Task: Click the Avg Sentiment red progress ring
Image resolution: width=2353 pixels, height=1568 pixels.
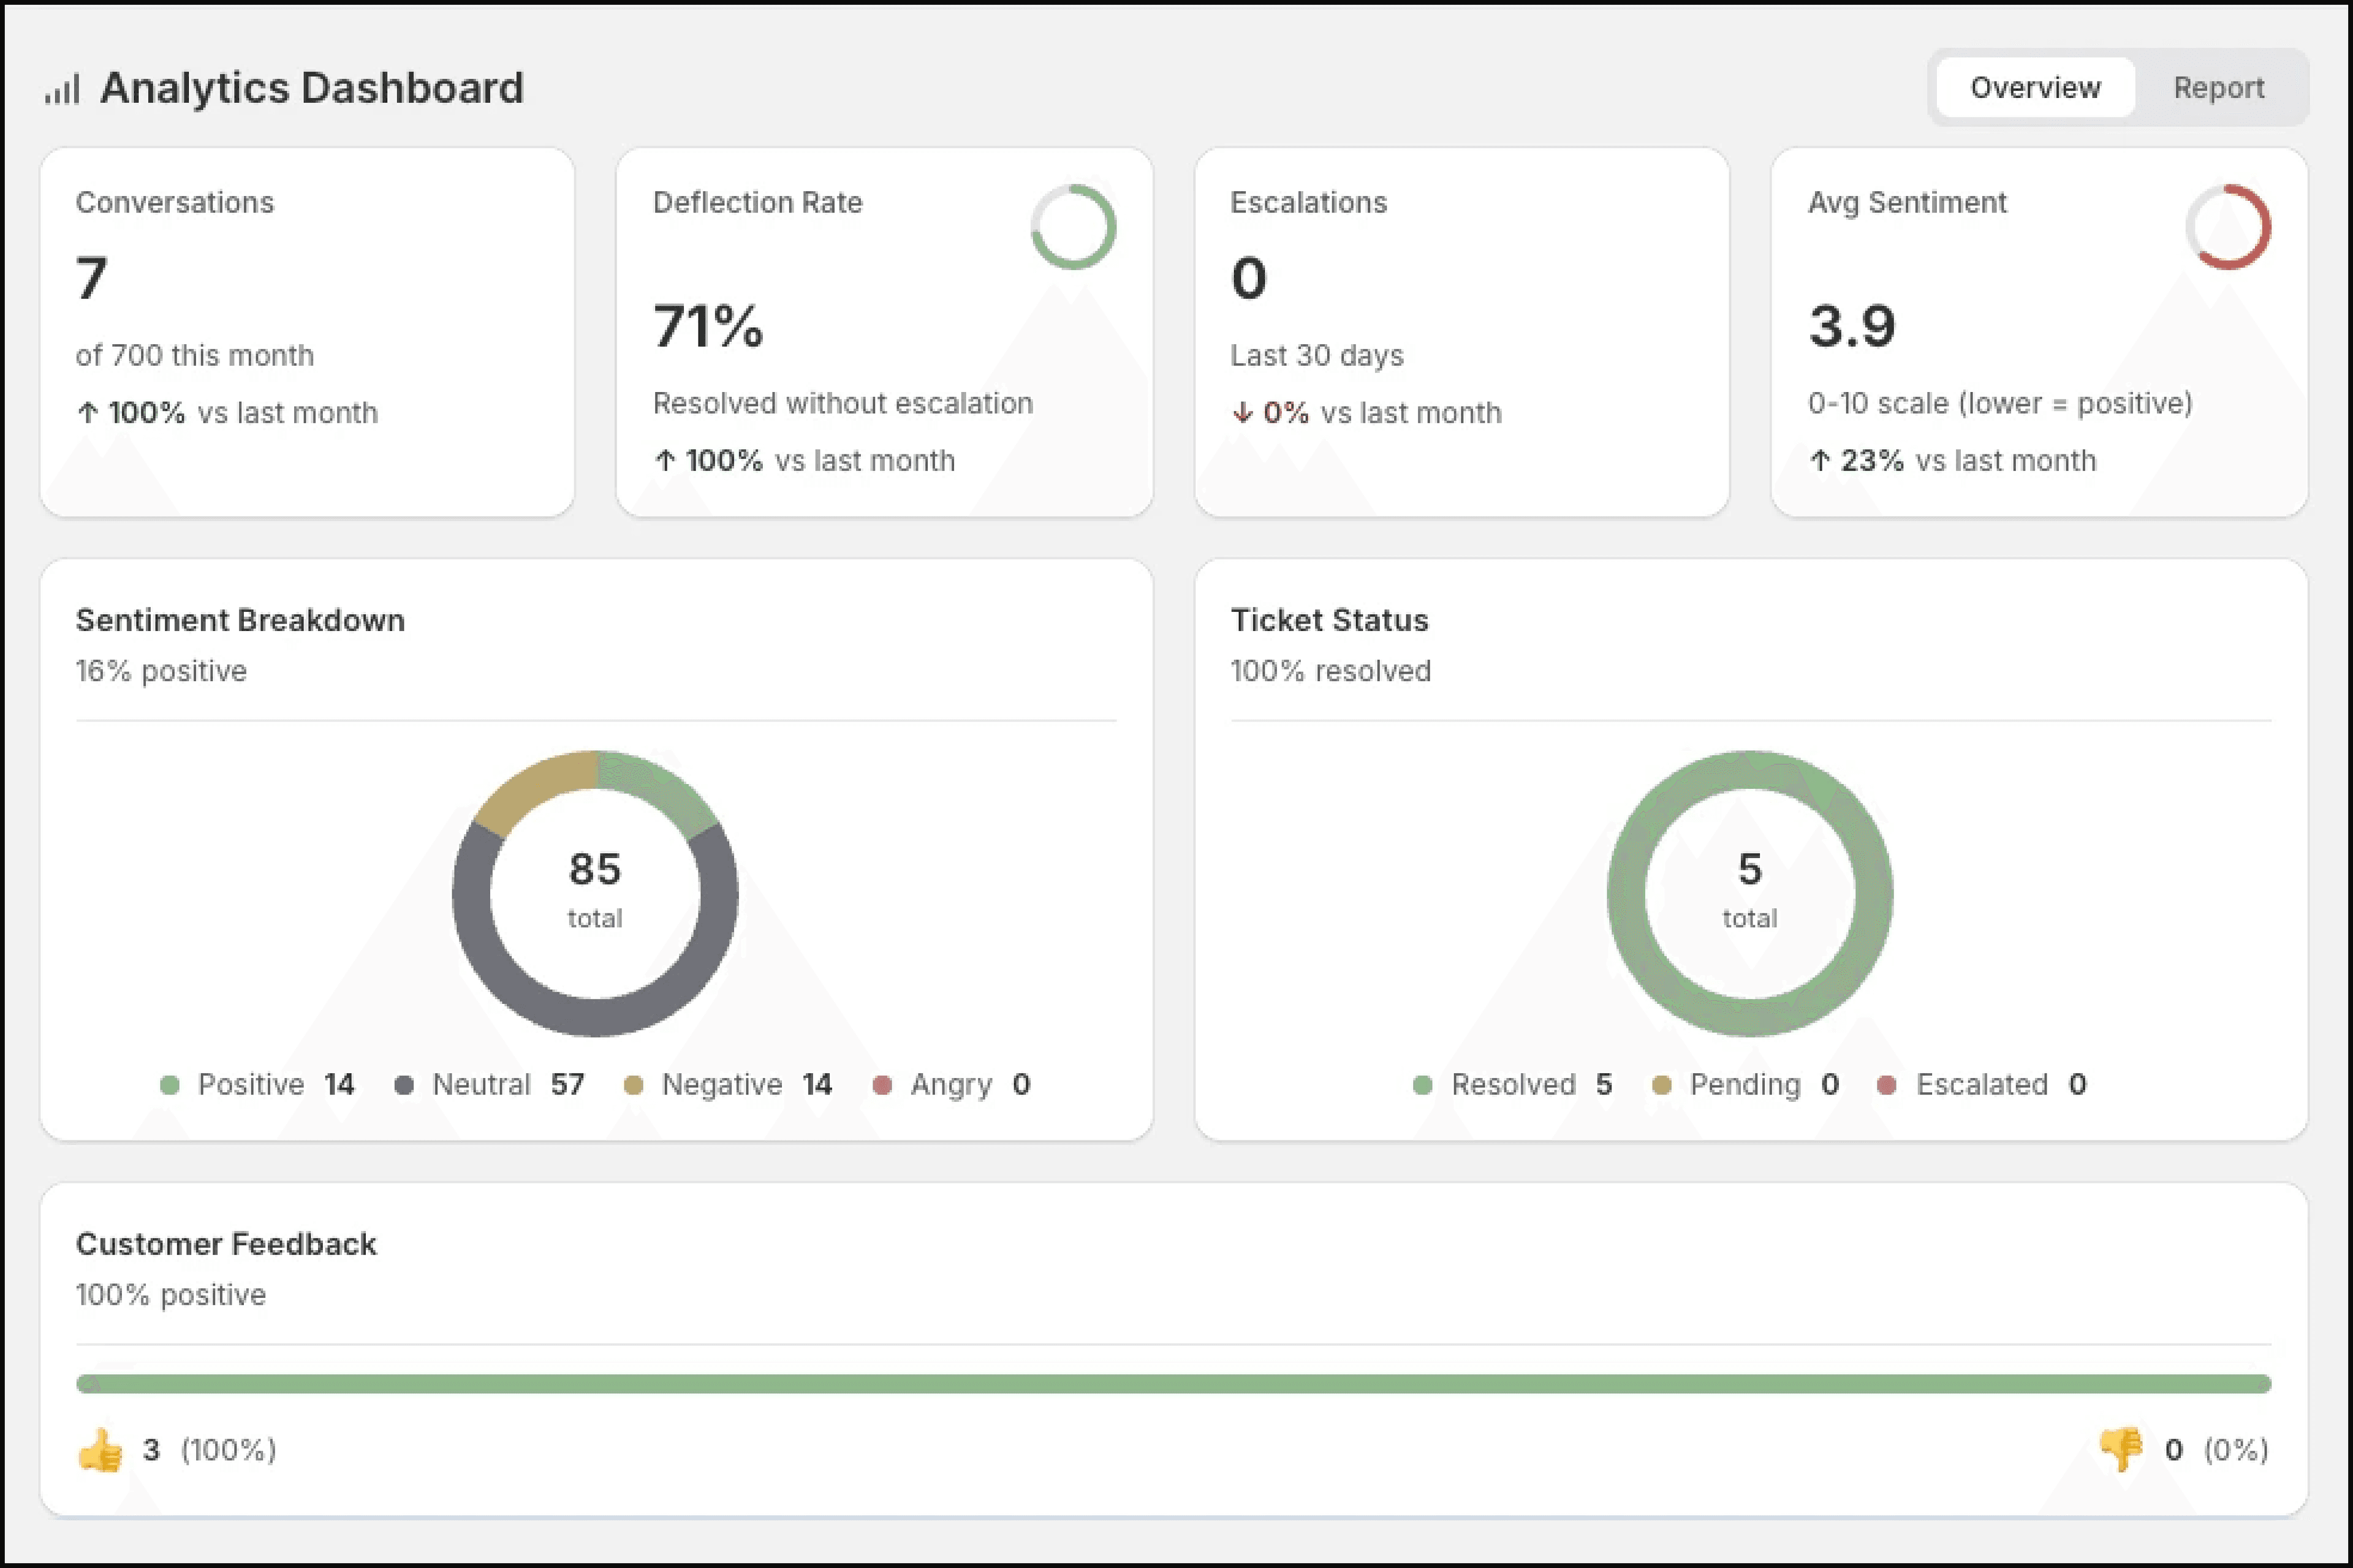Action: pyautogui.click(x=2228, y=227)
